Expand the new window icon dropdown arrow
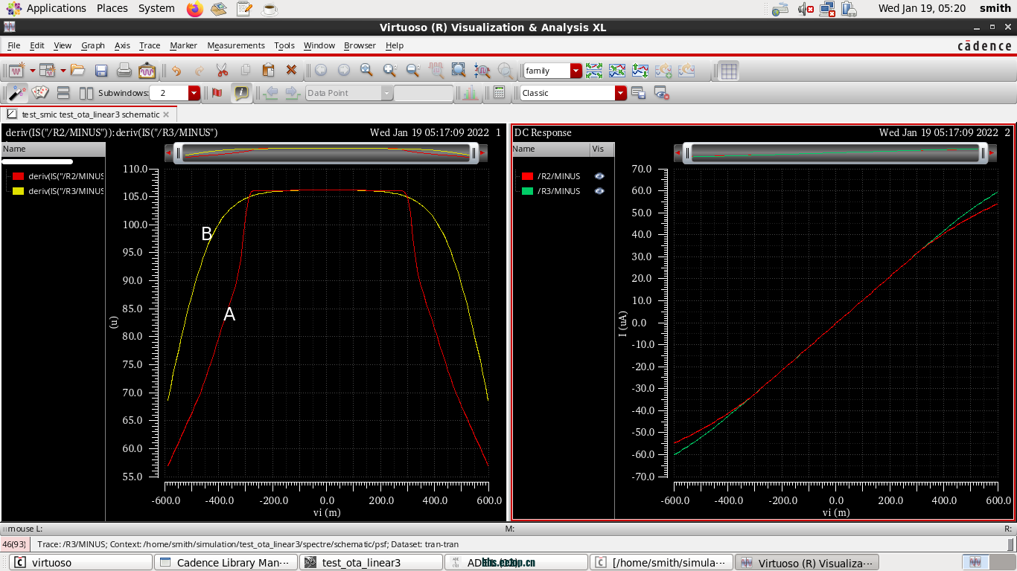Screen dimensions: 1017x571 [x=33, y=71]
